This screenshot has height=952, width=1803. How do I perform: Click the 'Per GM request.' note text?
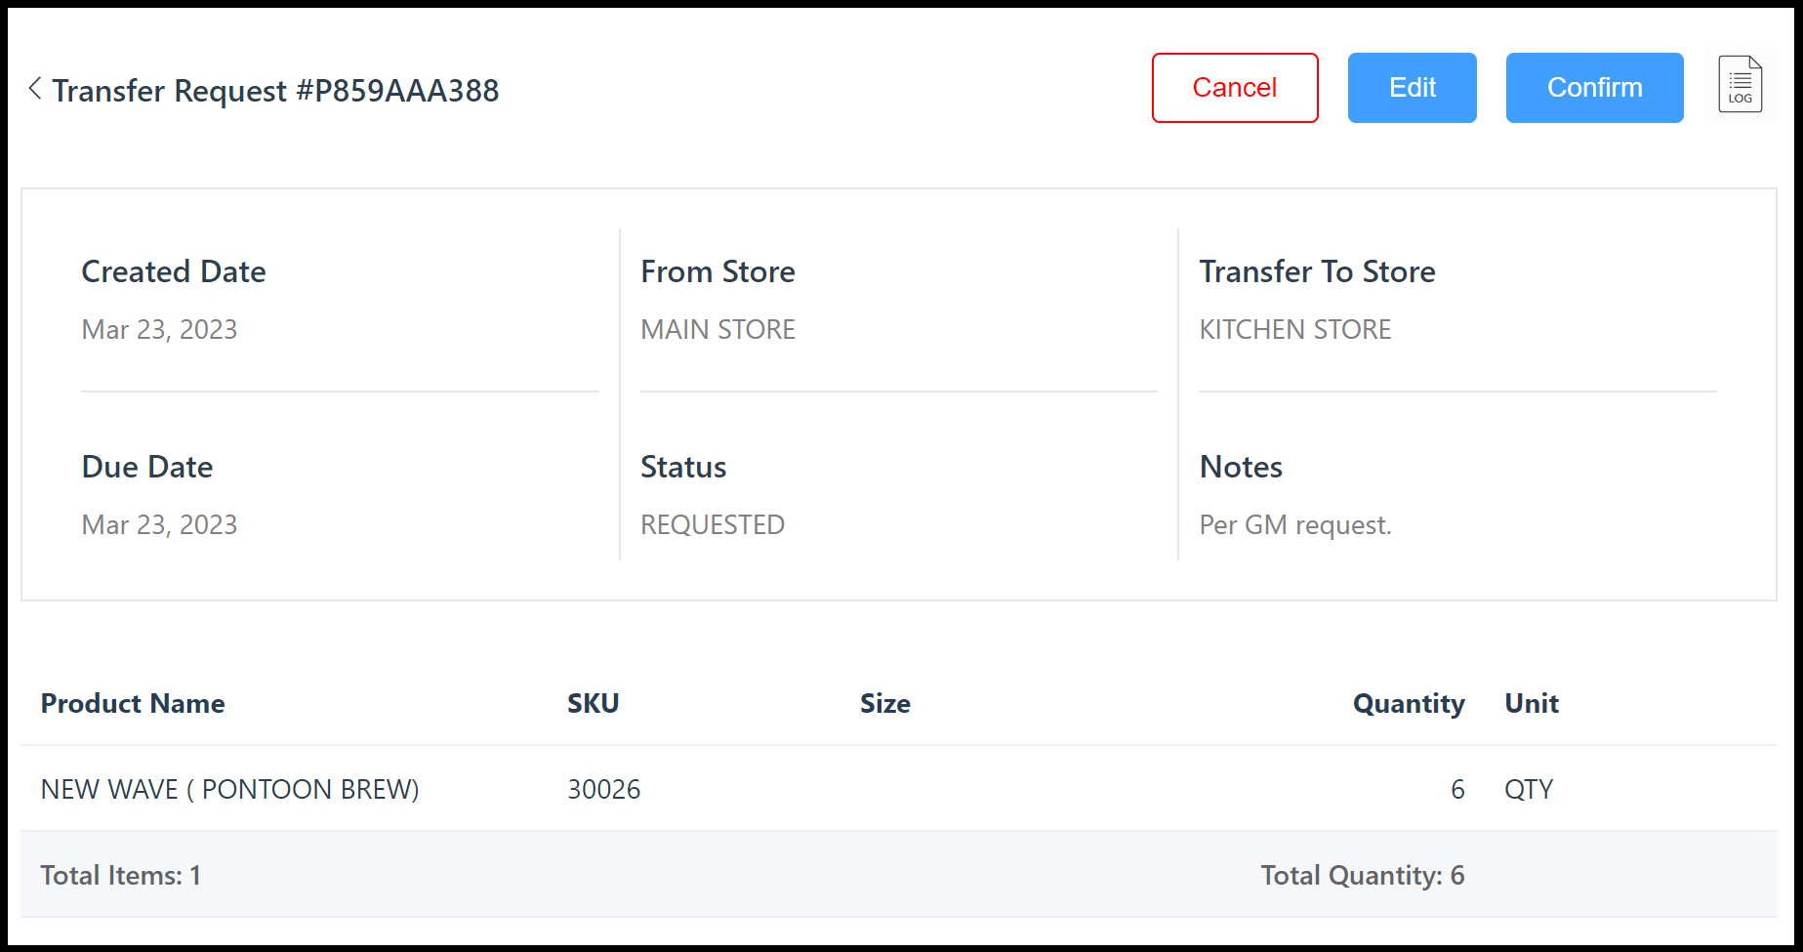pos(1294,525)
